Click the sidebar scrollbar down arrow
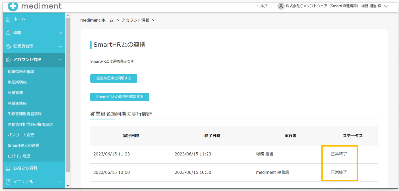The image size is (399, 191). tap(68, 186)
